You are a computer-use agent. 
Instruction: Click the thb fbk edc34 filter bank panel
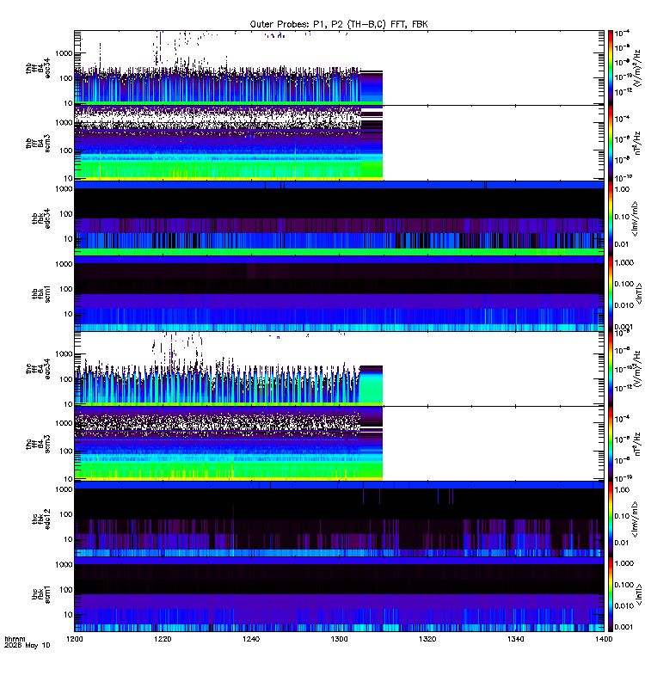tap(339, 218)
